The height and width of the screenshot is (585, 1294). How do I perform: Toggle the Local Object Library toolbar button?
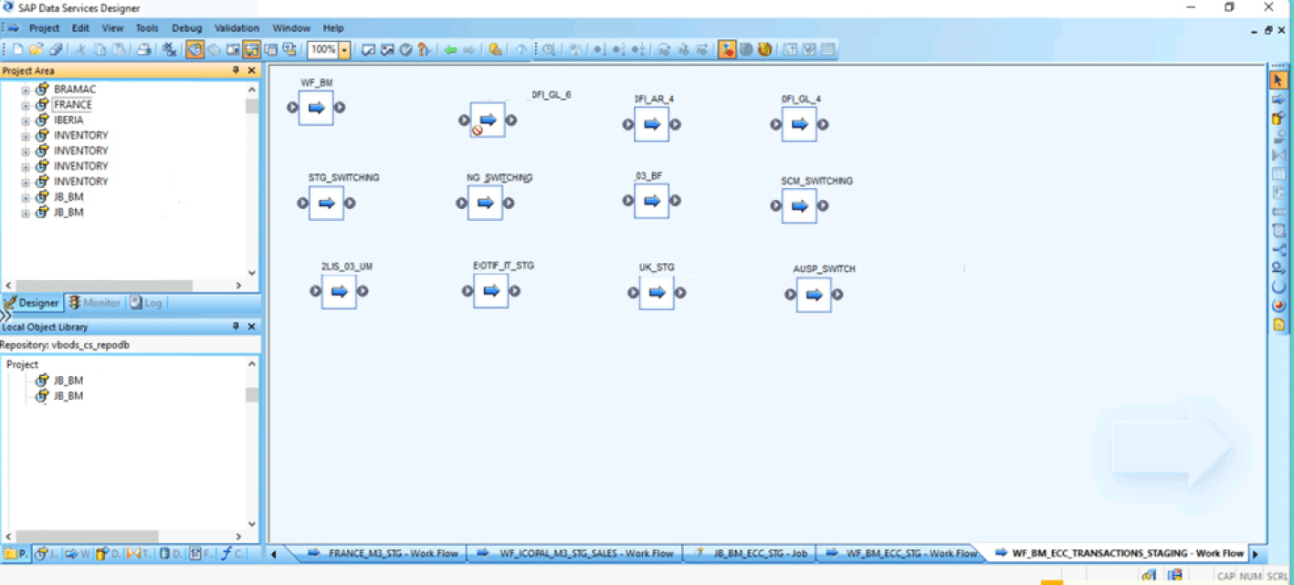(195, 49)
